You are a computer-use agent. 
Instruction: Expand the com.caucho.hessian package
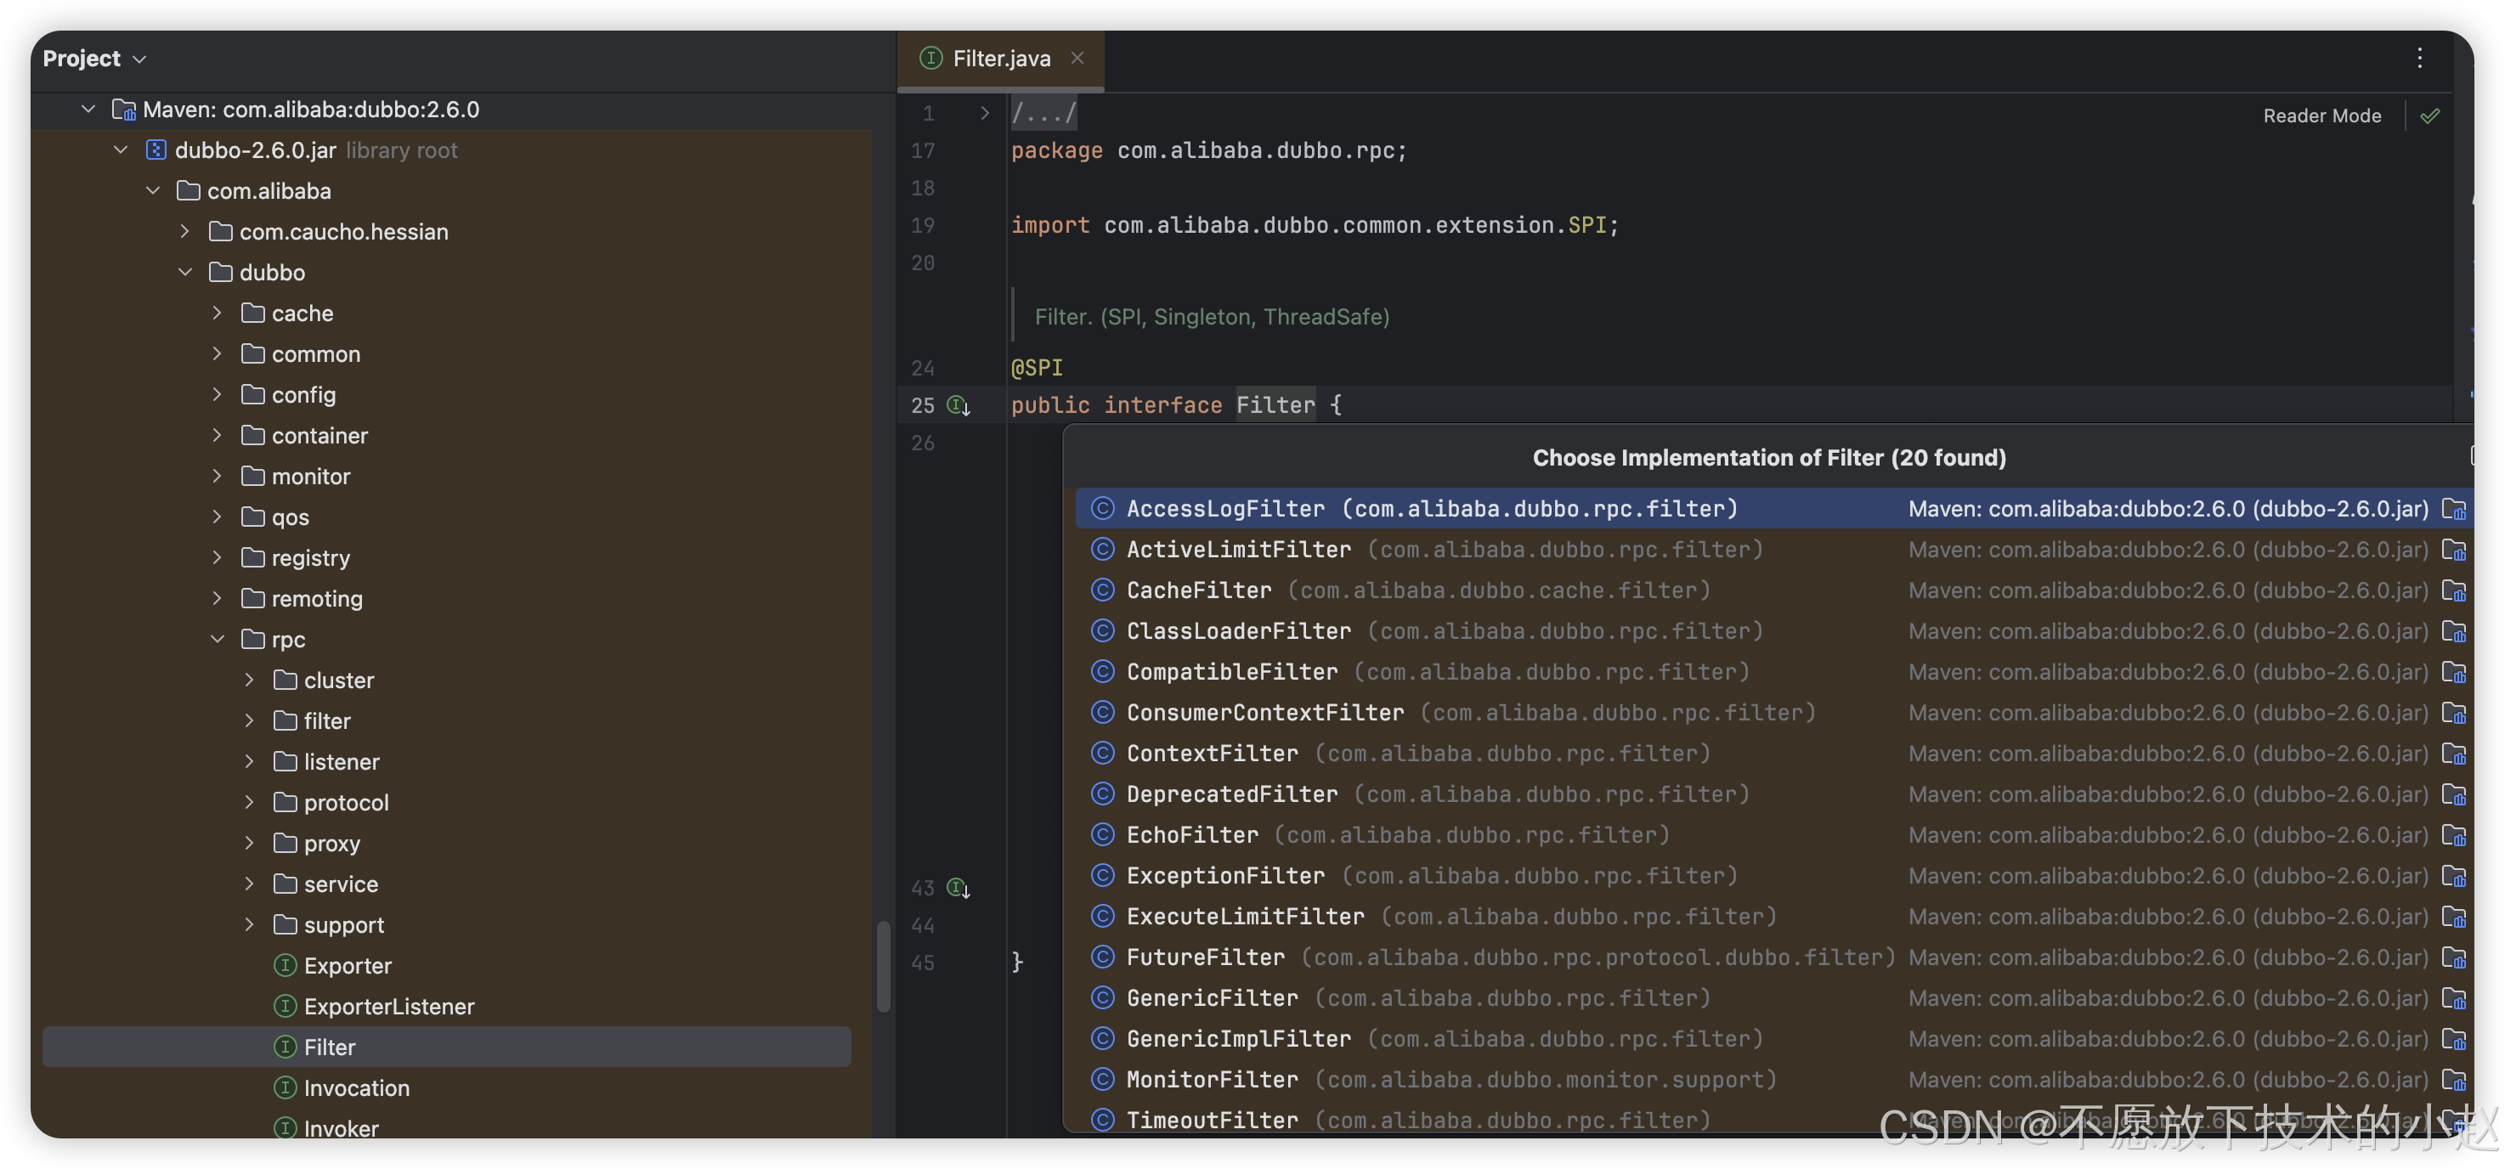pyautogui.click(x=184, y=231)
